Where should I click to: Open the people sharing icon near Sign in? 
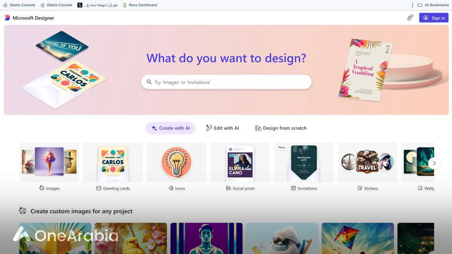[410, 18]
